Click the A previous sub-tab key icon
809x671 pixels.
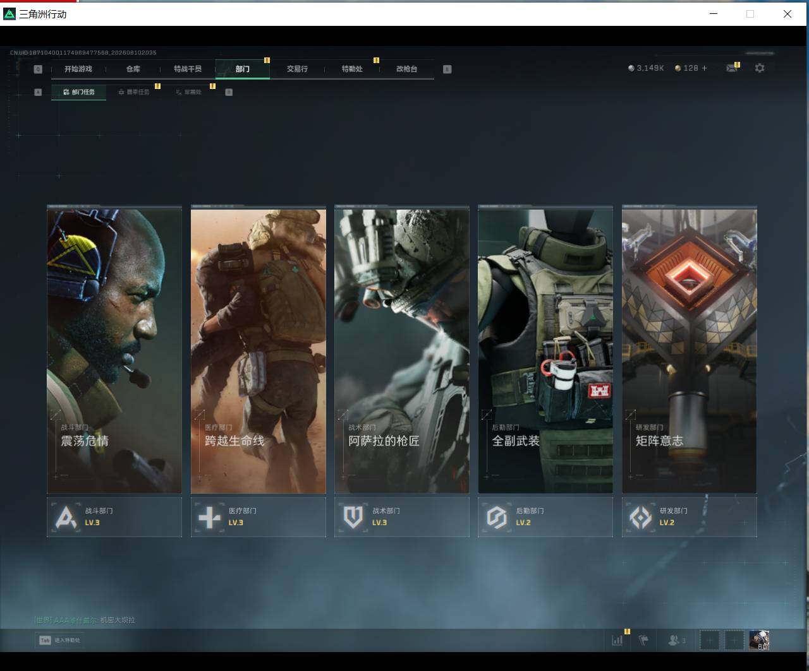tap(38, 92)
